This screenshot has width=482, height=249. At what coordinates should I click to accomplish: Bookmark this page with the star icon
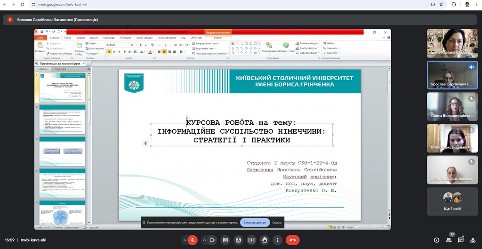[x=441, y=4]
